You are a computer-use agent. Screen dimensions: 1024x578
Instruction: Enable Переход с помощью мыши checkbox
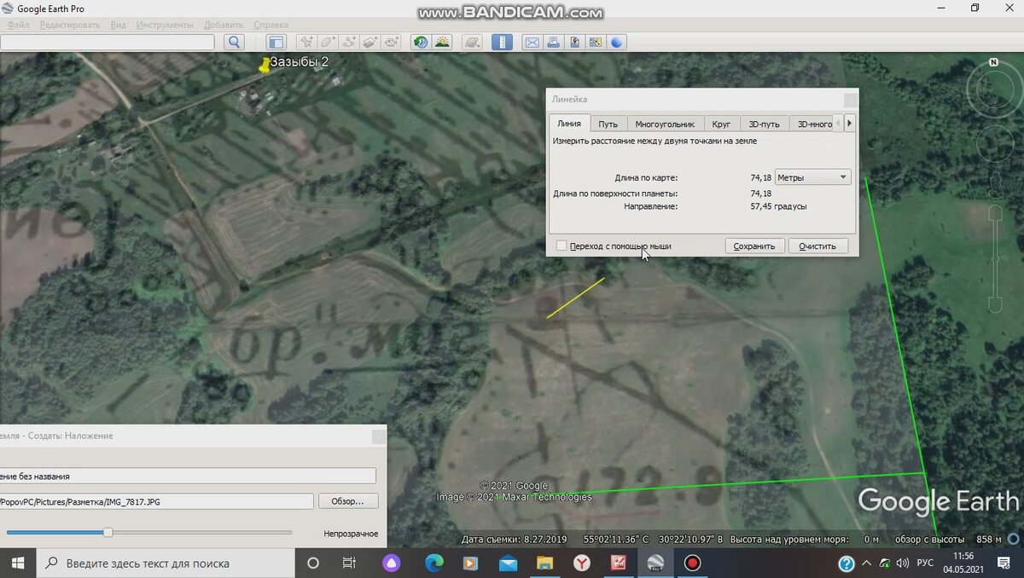click(x=561, y=246)
